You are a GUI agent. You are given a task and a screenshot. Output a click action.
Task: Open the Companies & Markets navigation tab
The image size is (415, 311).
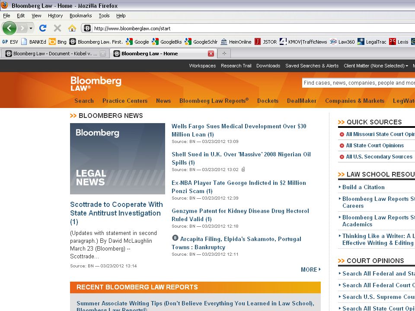pyautogui.click(x=354, y=101)
